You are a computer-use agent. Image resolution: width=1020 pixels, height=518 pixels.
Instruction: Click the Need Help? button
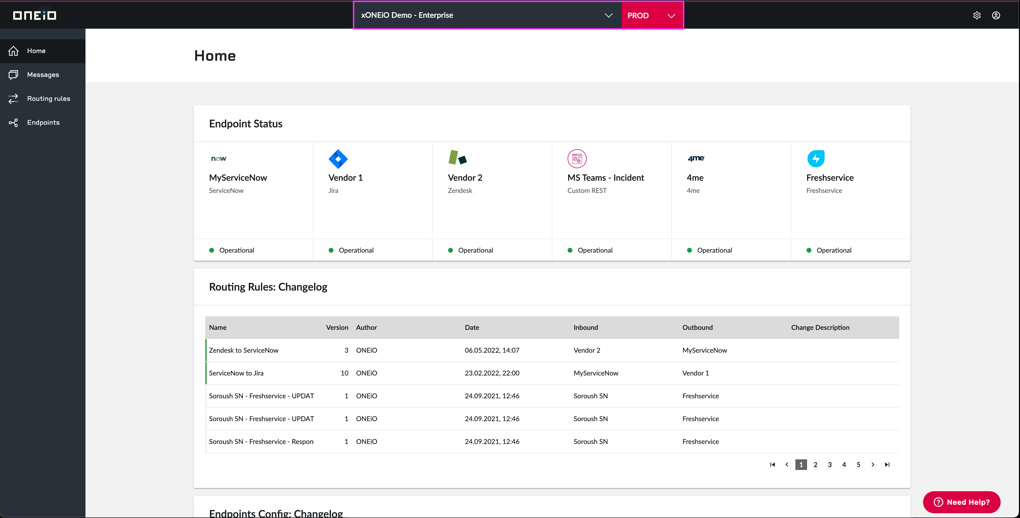961,502
